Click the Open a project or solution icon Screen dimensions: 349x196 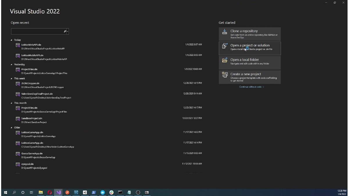coord(225,46)
